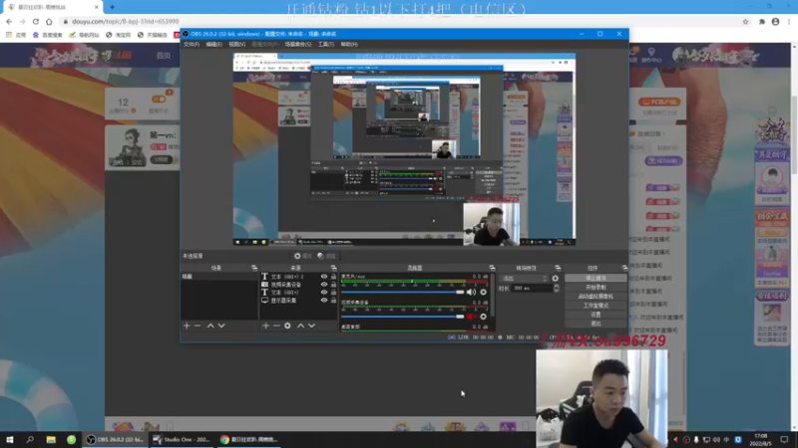Screen dimensions: 798x448
Task: Open settings gear for the microphone/Aux channel
Action: coord(484,292)
